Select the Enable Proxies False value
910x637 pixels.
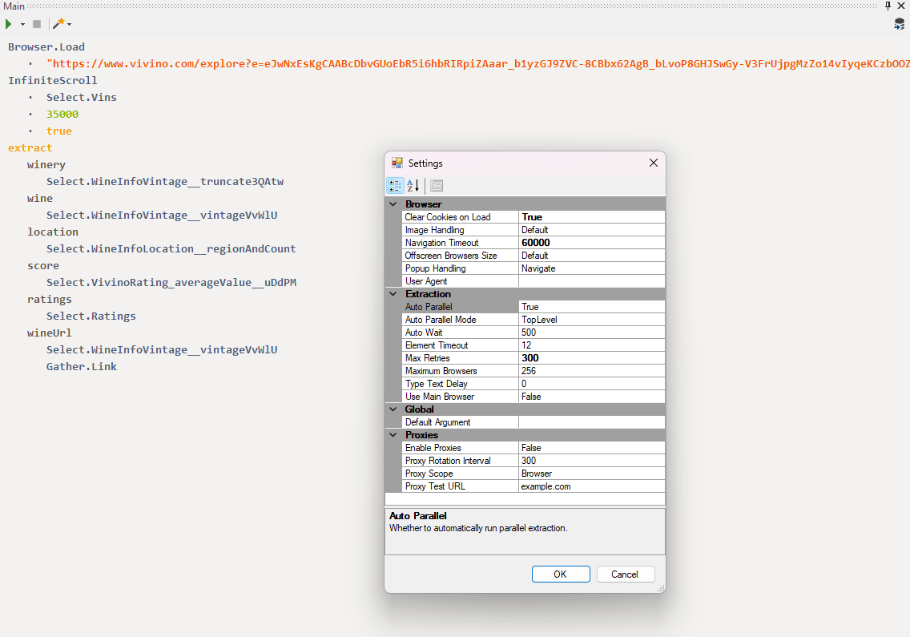click(591, 448)
